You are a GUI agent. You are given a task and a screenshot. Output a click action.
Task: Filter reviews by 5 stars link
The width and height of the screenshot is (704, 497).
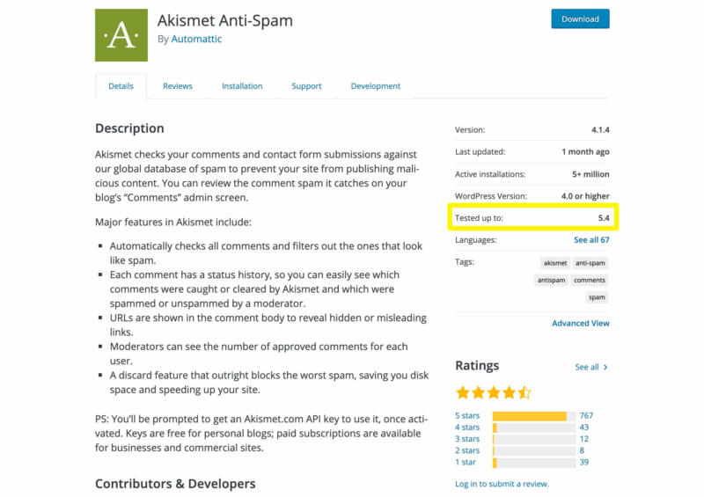pyautogui.click(x=467, y=416)
